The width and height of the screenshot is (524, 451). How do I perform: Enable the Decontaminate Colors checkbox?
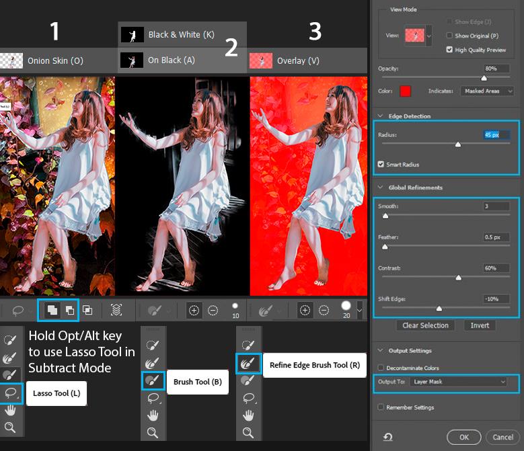click(x=381, y=368)
